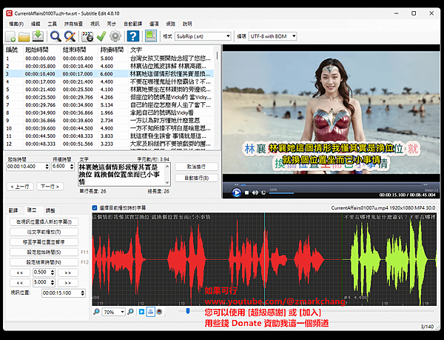Toggle '選擇目前播放時的字幕' checkbox
This screenshot has width=444, height=340.
[95, 208]
